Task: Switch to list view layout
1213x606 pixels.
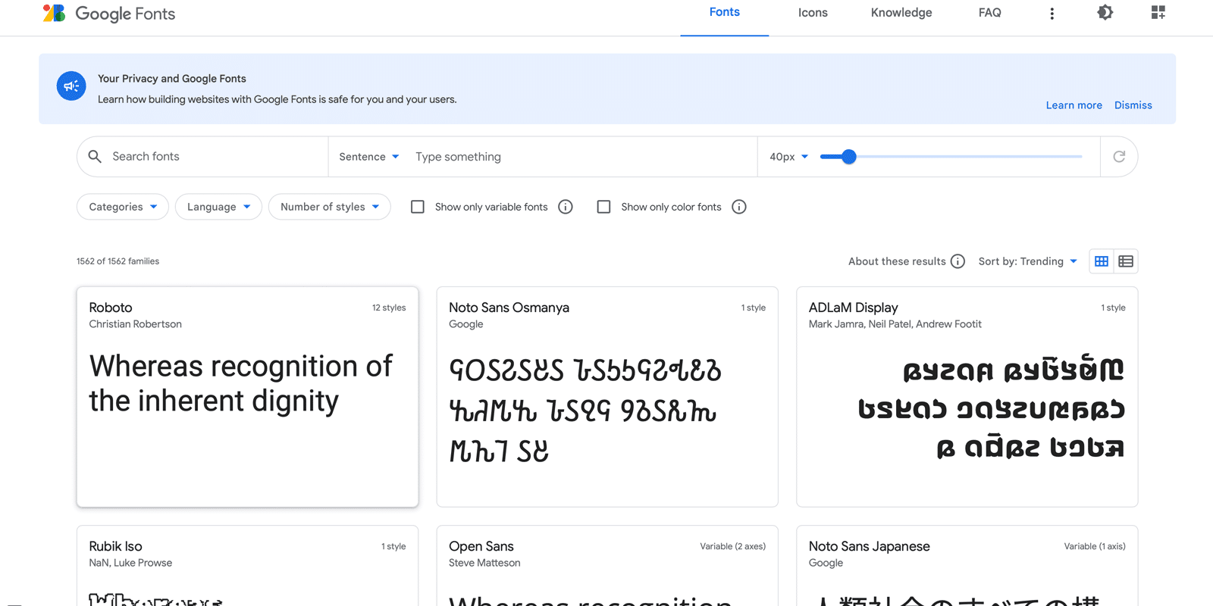Action: tap(1126, 261)
